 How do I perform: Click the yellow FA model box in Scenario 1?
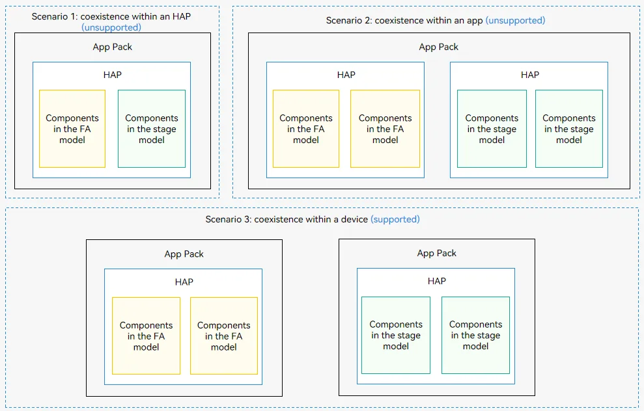72,129
